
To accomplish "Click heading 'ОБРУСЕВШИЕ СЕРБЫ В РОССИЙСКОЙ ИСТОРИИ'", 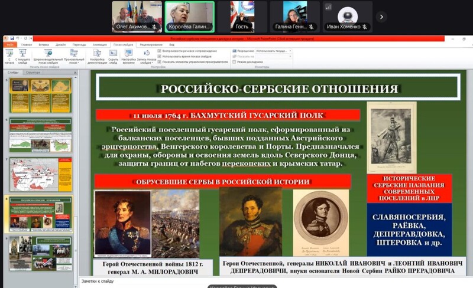I will [x=223, y=182].
